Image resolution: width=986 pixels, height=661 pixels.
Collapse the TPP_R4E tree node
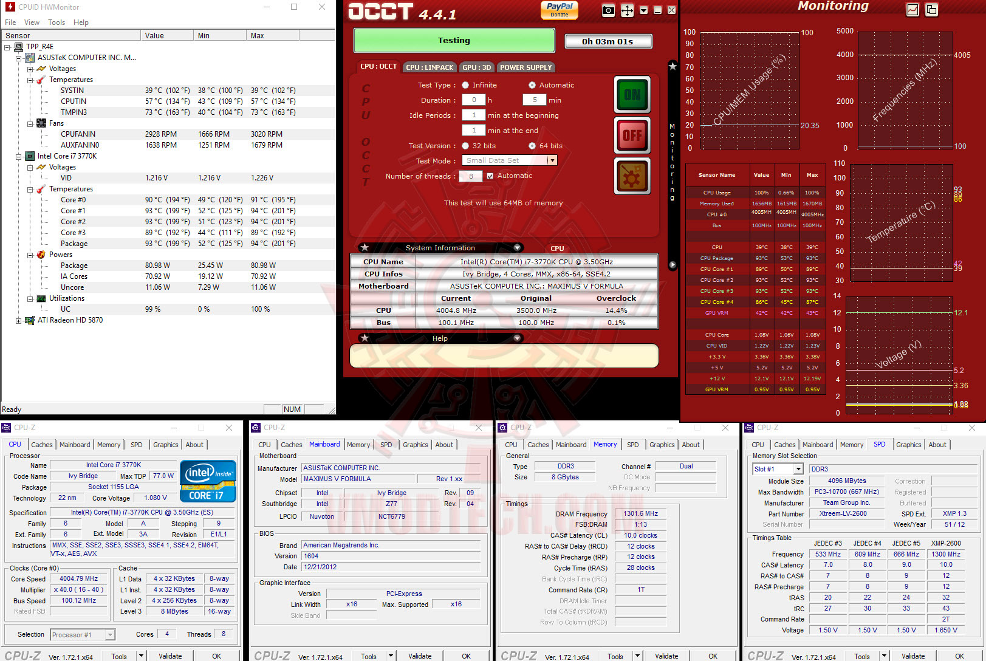pos(7,47)
